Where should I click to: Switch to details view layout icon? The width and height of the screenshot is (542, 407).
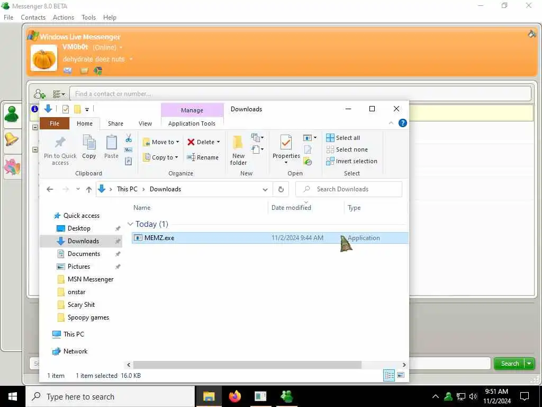tap(389, 376)
